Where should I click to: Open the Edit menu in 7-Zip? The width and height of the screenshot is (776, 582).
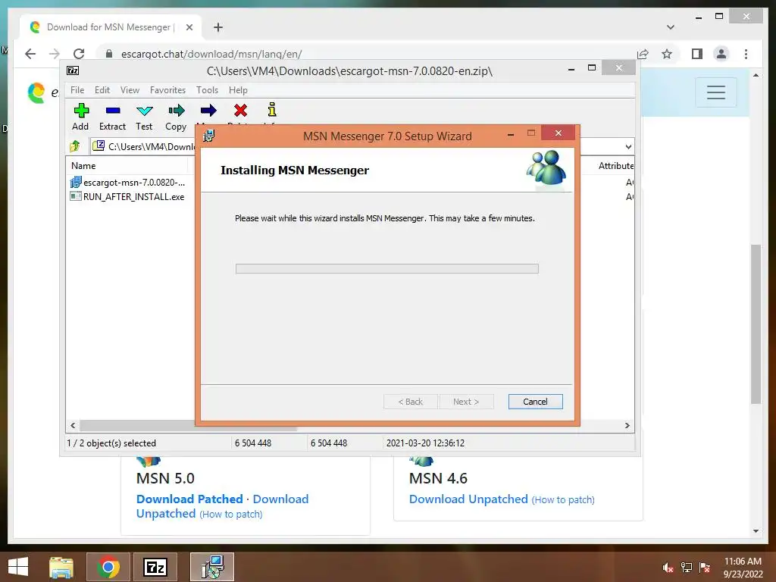tap(102, 90)
